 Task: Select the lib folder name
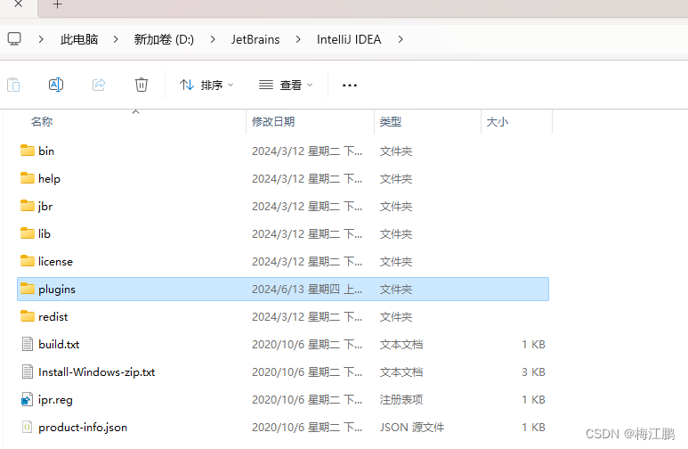(45, 233)
